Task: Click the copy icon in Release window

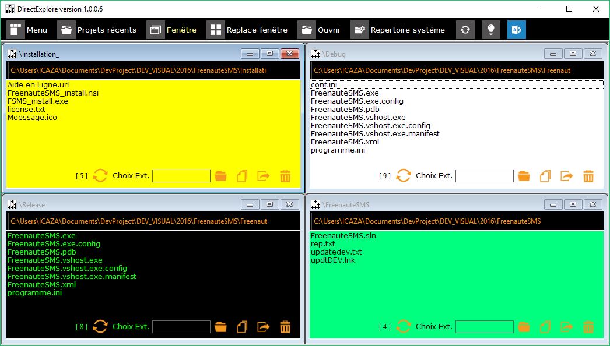Action: point(242,327)
